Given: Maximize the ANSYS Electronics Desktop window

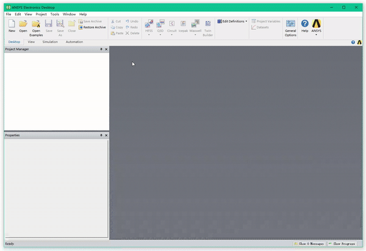Looking at the screenshot, I should [x=343, y=7].
